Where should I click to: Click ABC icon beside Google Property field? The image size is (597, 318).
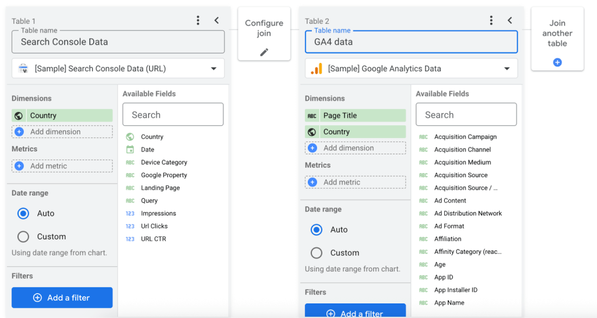pyautogui.click(x=130, y=175)
